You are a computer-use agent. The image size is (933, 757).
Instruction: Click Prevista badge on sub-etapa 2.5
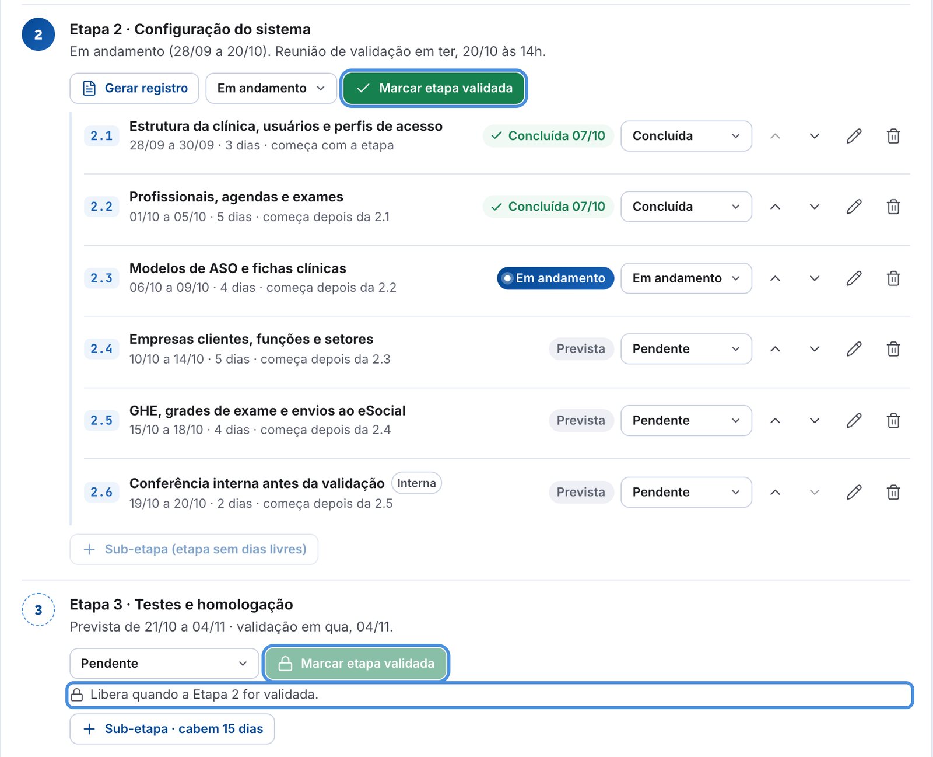[581, 421]
